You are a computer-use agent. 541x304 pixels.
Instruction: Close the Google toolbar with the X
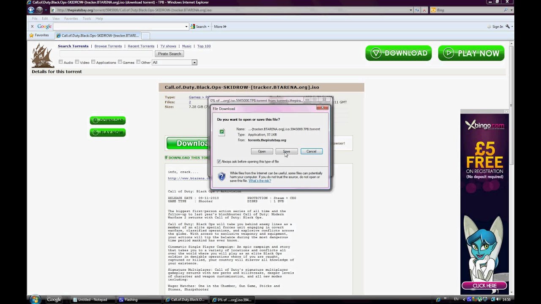coord(32,27)
